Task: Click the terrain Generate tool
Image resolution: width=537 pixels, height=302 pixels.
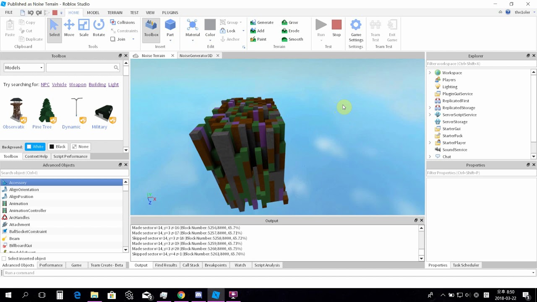Action: (x=262, y=22)
